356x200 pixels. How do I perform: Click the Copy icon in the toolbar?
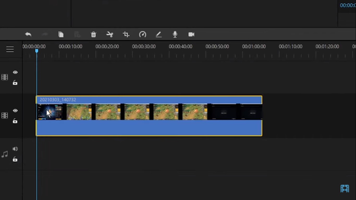pos(61,34)
